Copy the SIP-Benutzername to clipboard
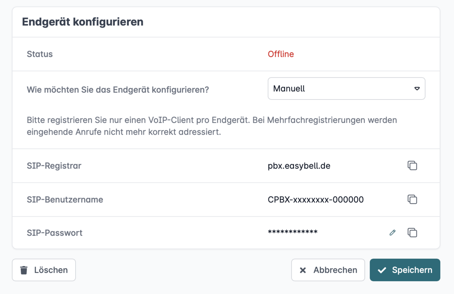 (412, 199)
